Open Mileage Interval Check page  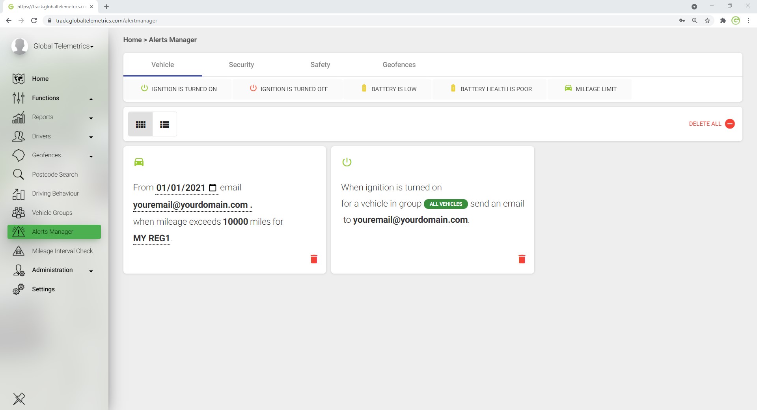pos(62,251)
